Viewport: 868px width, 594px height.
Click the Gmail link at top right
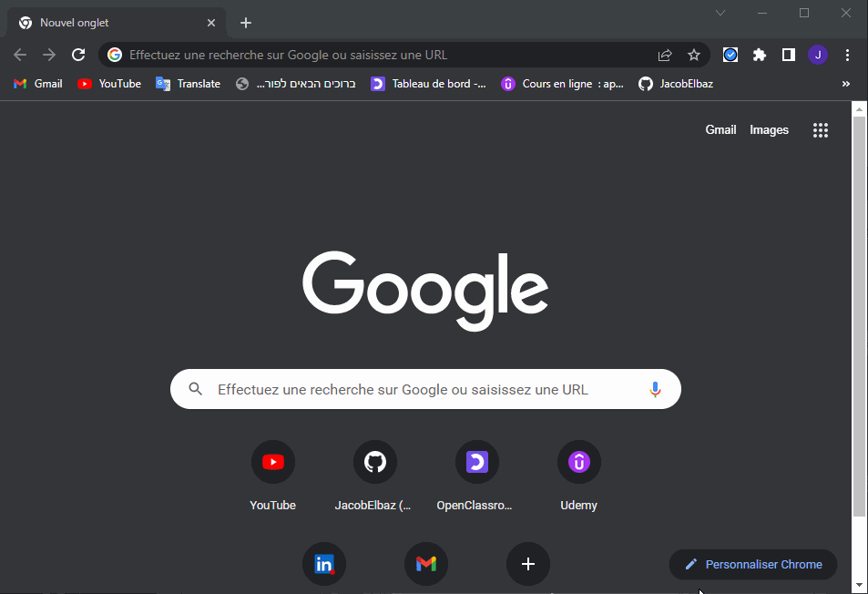pos(720,129)
